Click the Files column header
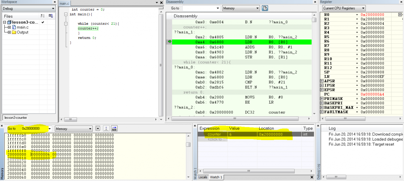The image size is (404, 181). 21,16
